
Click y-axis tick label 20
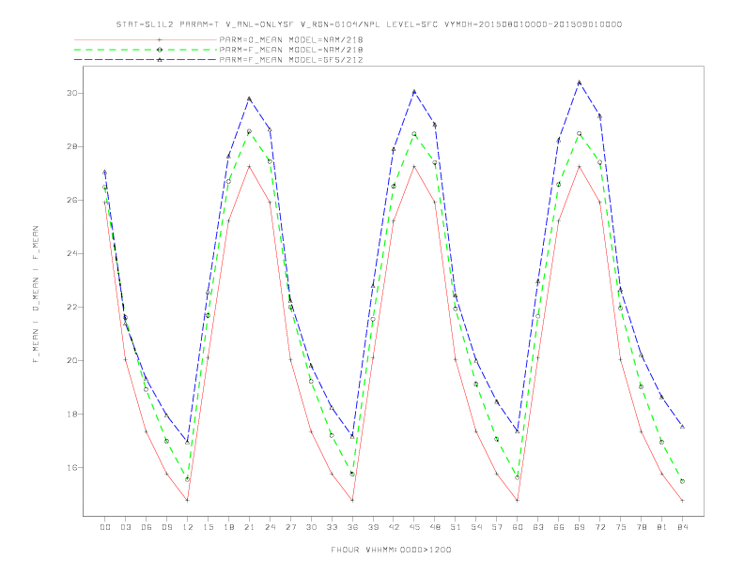point(72,361)
